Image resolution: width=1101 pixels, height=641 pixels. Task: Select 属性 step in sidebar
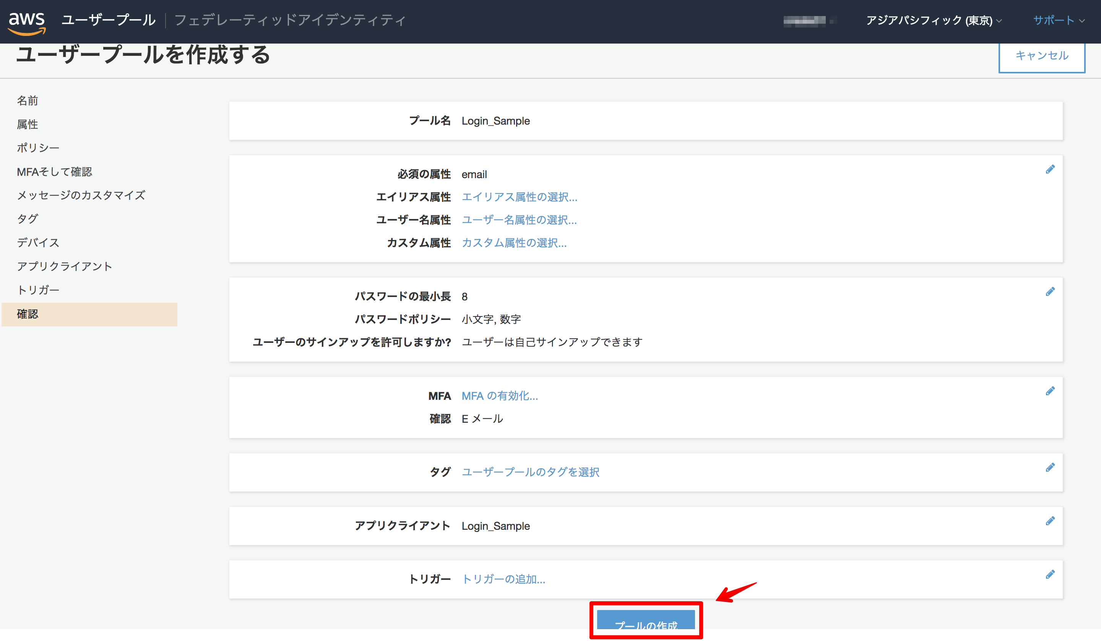tap(28, 125)
